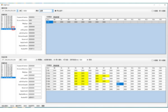Click the yellow W3 cell in send row 2-W16
The image size is (168, 112).
78,73
